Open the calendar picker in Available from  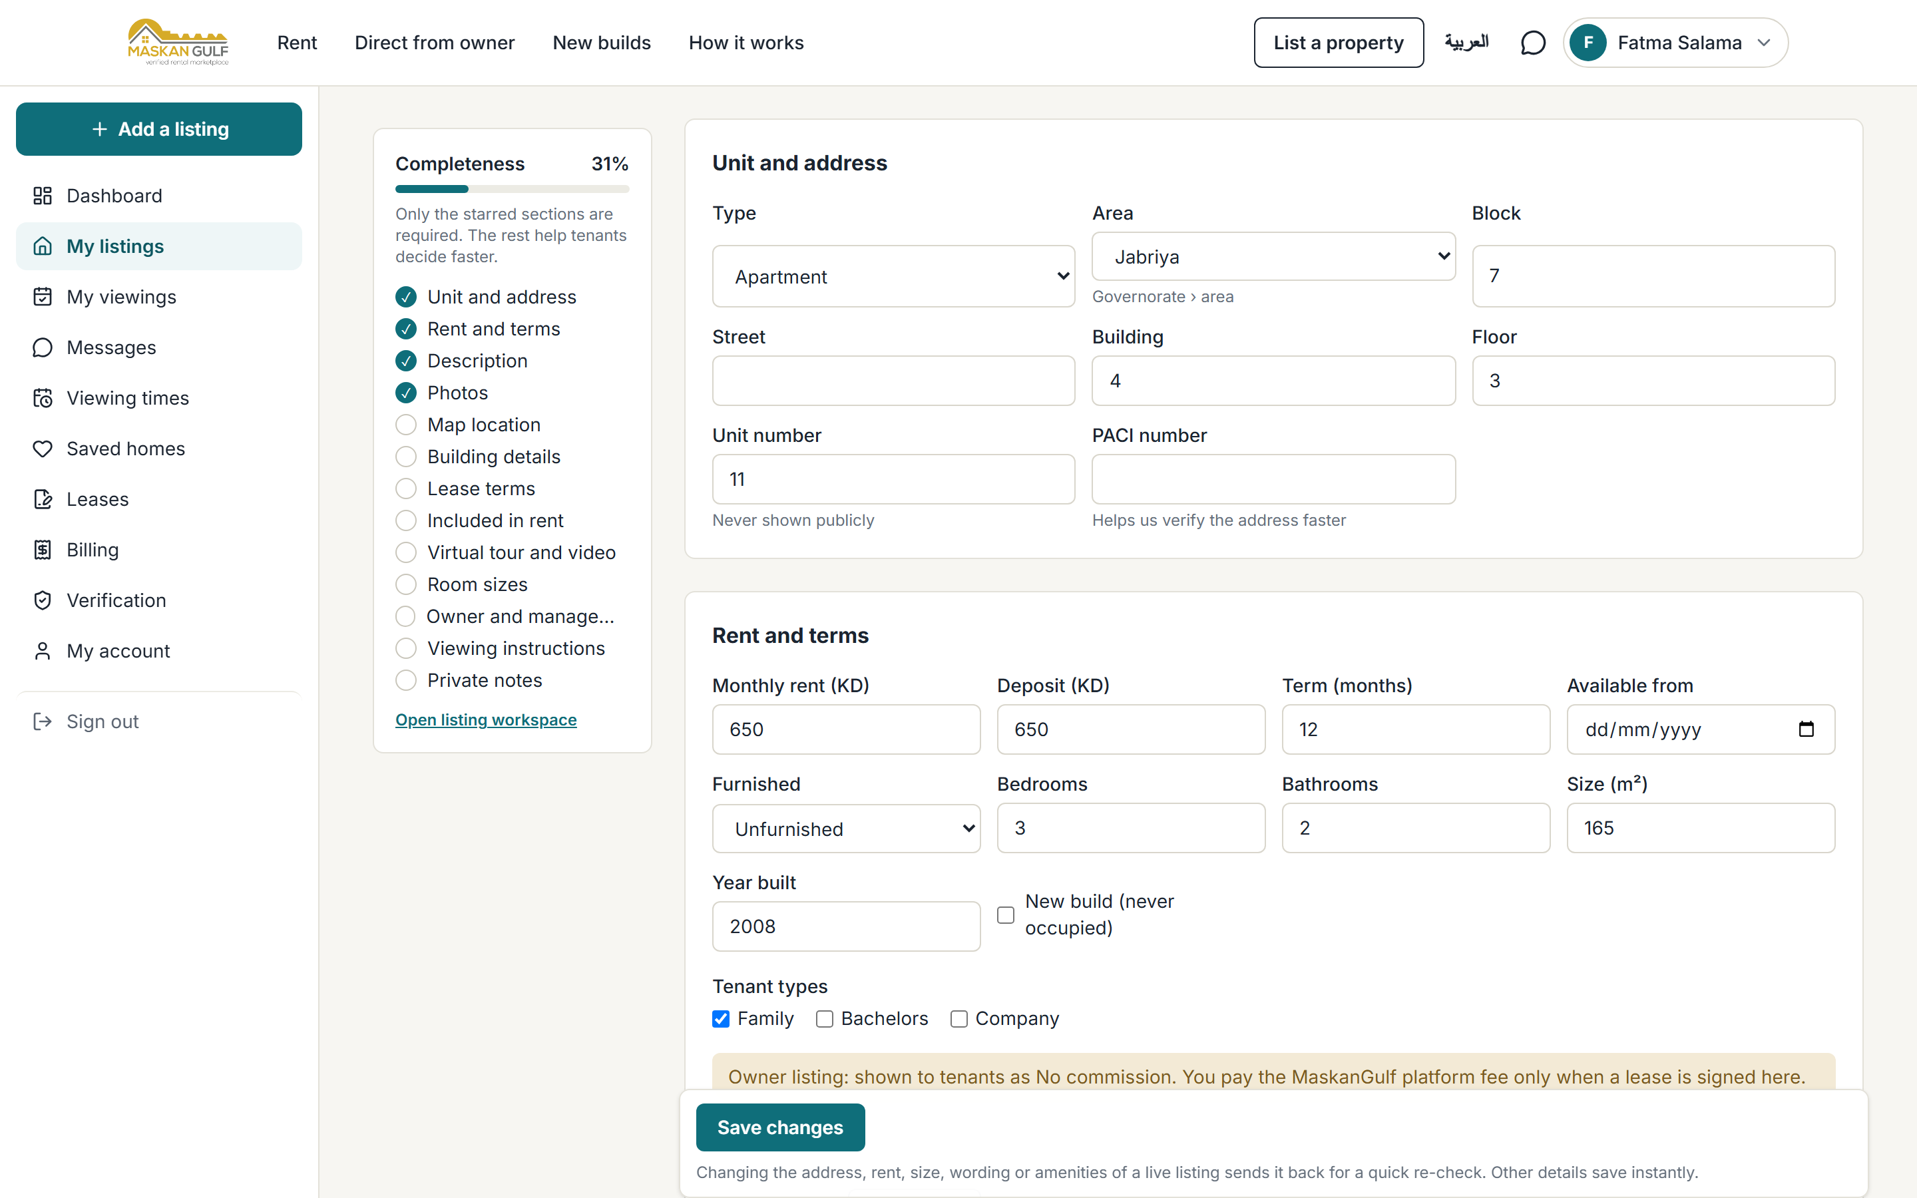[x=1805, y=729]
